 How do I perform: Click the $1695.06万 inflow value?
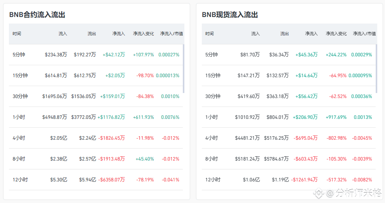[55, 96]
